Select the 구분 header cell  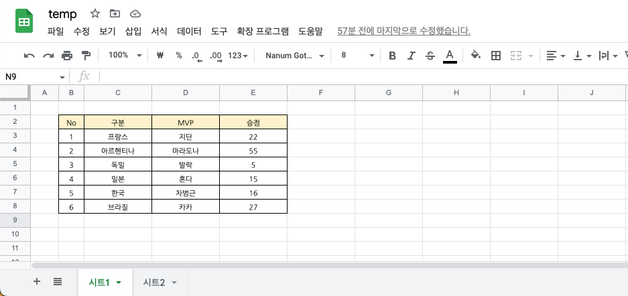[x=118, y=123]
